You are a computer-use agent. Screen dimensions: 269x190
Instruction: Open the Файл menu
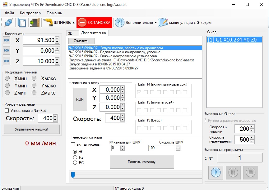click(9, 13)
